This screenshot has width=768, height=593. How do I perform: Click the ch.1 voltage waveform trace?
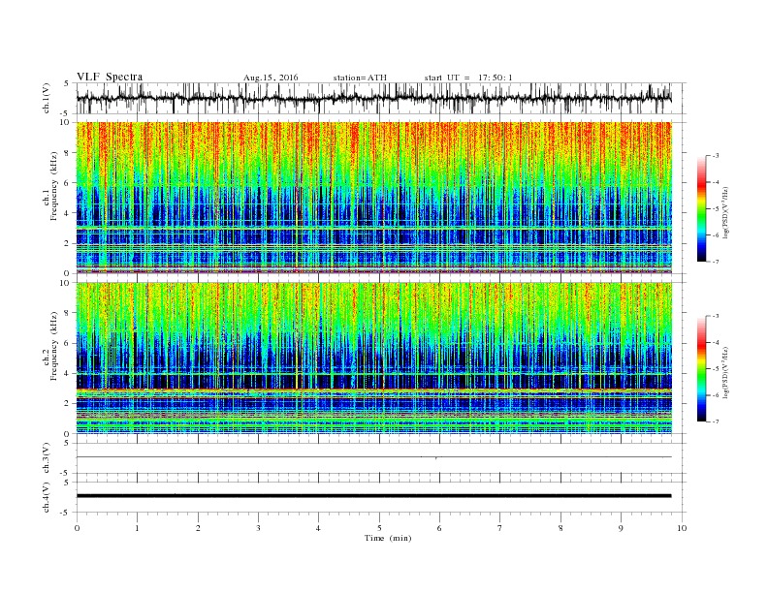tap(373, 98)
